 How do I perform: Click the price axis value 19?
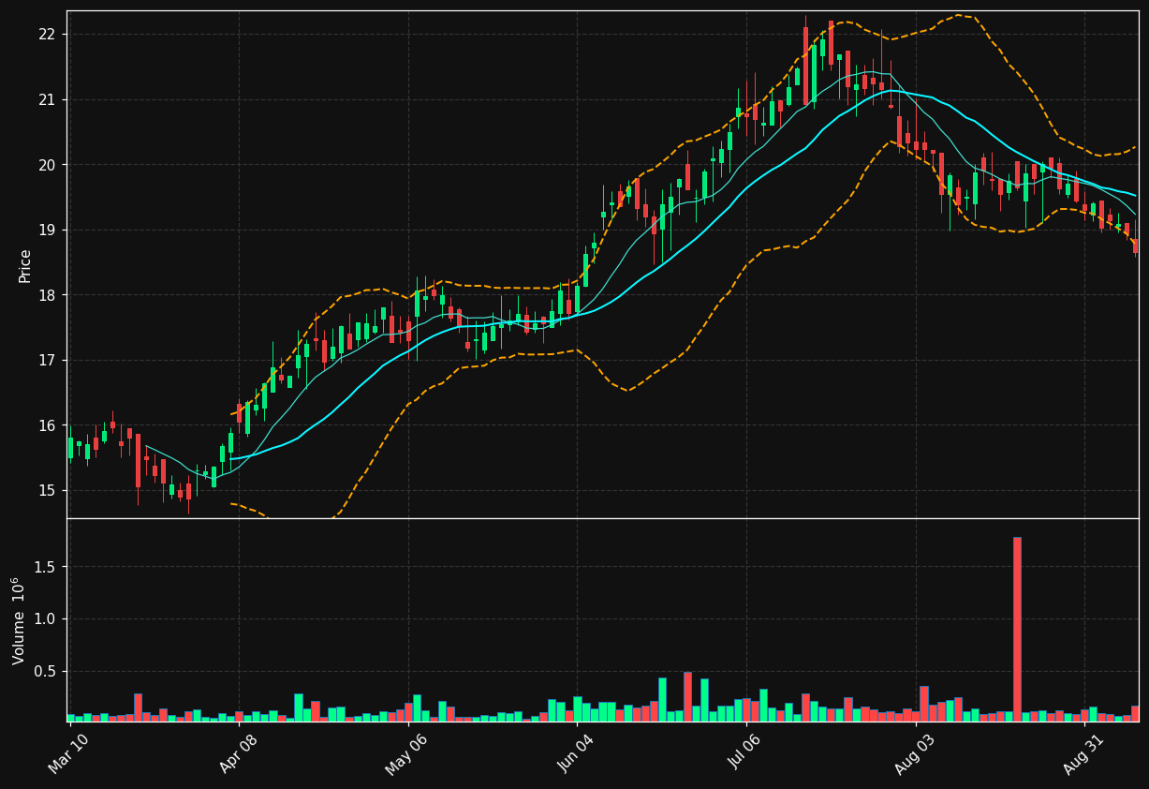pos(48,230)
